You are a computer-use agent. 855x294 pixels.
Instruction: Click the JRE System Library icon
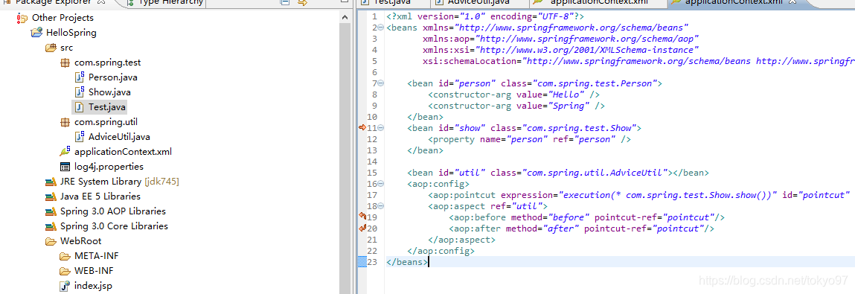[51, 181]
